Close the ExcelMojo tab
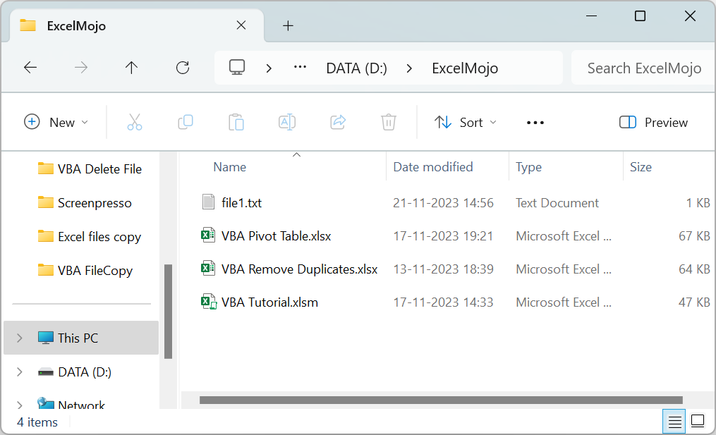Image resolution: width=716 pixels, height=435 pixels. coord(241,25)
